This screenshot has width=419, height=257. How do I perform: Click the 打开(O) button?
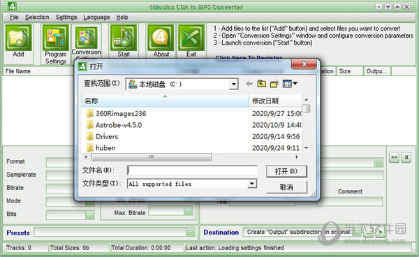[x=286, y=171]
